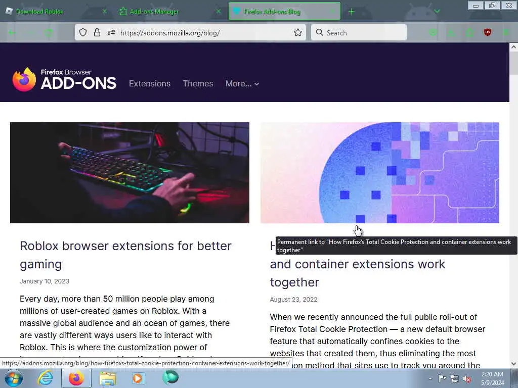This screenshot has width=518, height=388.
Task: Click the taskbar clock showing 2:20 AM
Action: point(492,378)
